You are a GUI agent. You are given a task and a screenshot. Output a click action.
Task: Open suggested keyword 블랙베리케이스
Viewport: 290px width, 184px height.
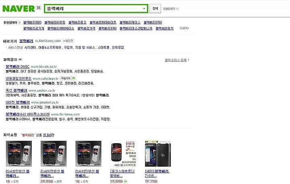[x=130, y=23]
